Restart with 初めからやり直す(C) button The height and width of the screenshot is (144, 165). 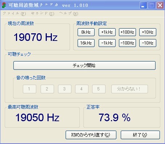(x=91, y=135)
